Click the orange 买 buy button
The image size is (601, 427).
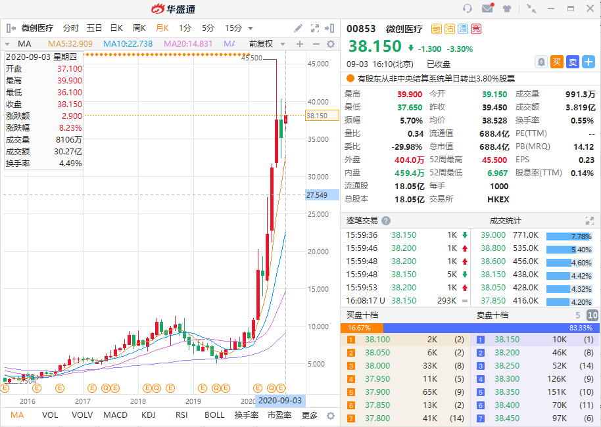[x=556, y=61]
